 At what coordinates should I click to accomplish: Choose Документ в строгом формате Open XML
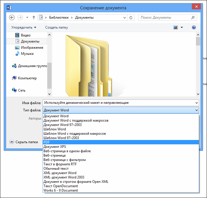[x=121, y=182]
